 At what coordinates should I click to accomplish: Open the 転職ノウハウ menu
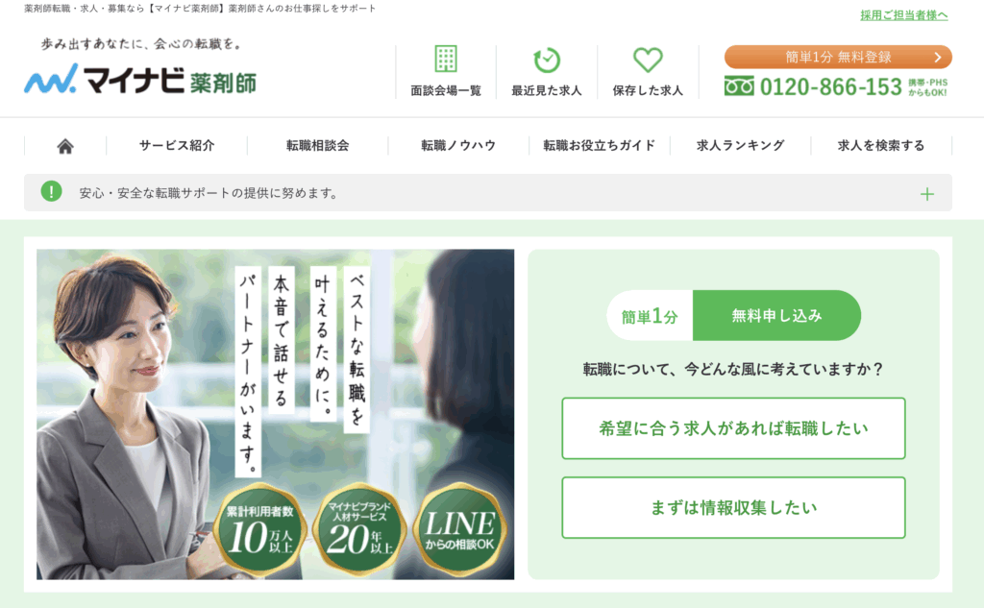coord(458,146)
